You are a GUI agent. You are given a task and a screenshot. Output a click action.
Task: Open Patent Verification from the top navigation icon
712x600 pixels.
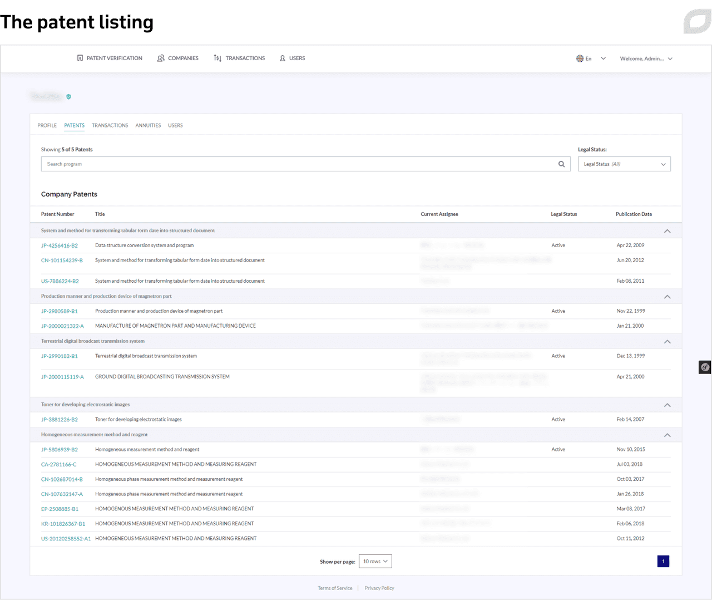pos(80,58)
